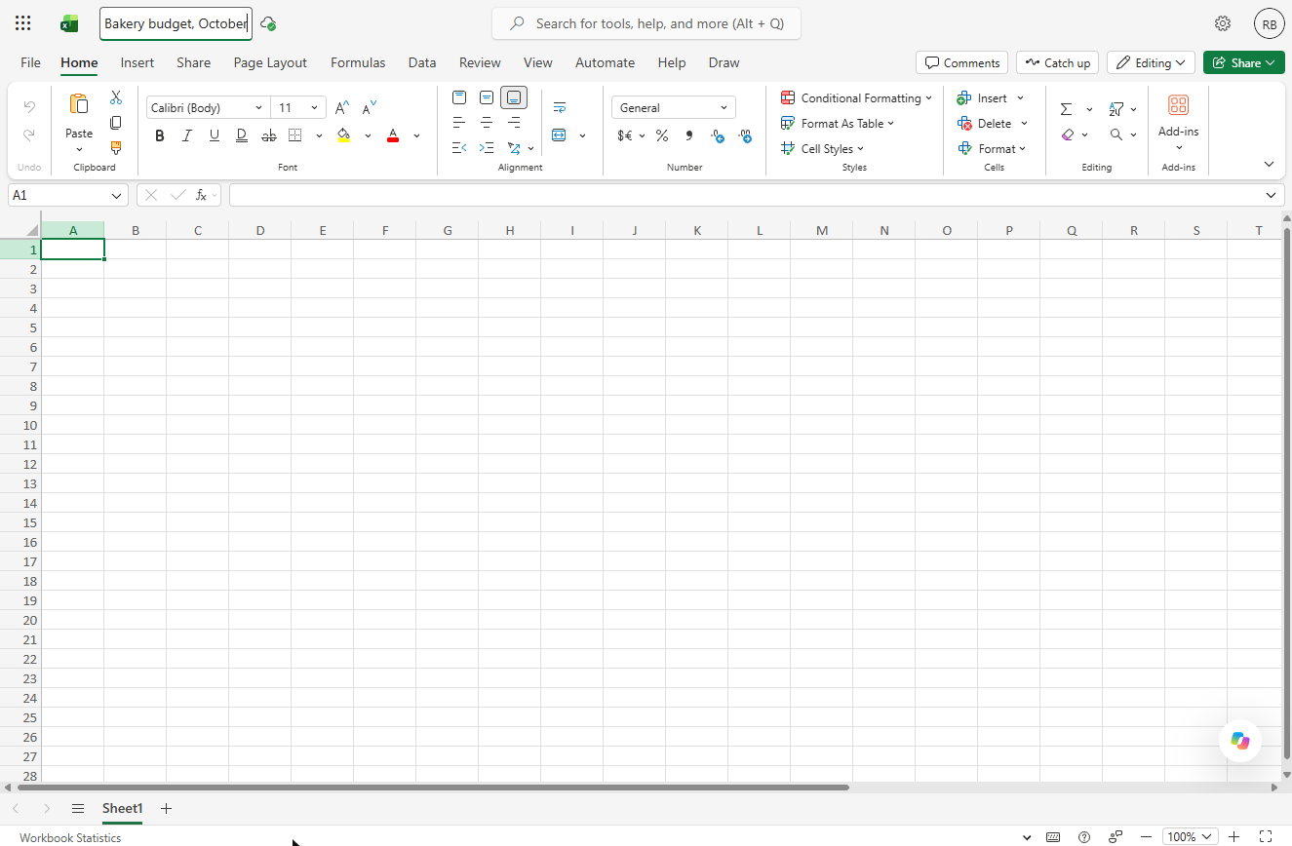
Task: Open the font size 11 dropdown
Action: [314, 108]
